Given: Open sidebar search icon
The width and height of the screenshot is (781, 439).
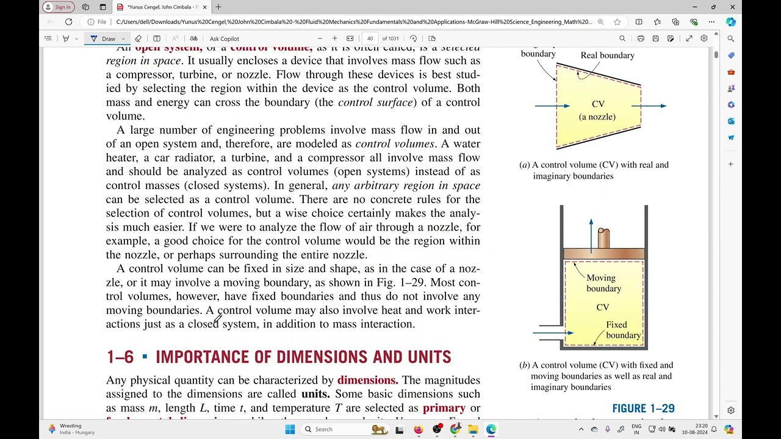Looking at the screenshot, I should [731, 38].
